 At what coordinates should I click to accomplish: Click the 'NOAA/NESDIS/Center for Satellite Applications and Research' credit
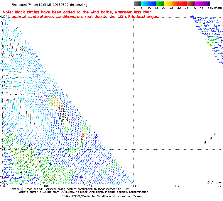pos(103,196)
